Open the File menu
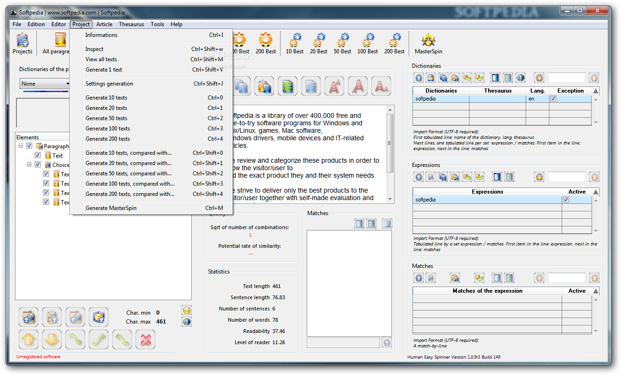This screenshot has height=375, width=621. 17,24
